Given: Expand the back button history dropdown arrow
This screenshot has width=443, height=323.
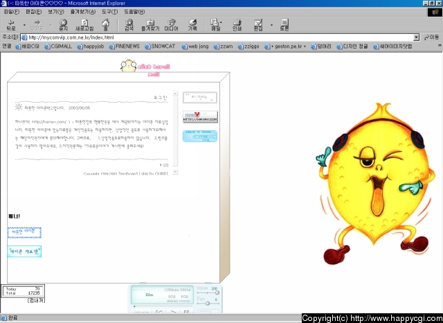Looking at the screenshot, I should pos(24,25).
